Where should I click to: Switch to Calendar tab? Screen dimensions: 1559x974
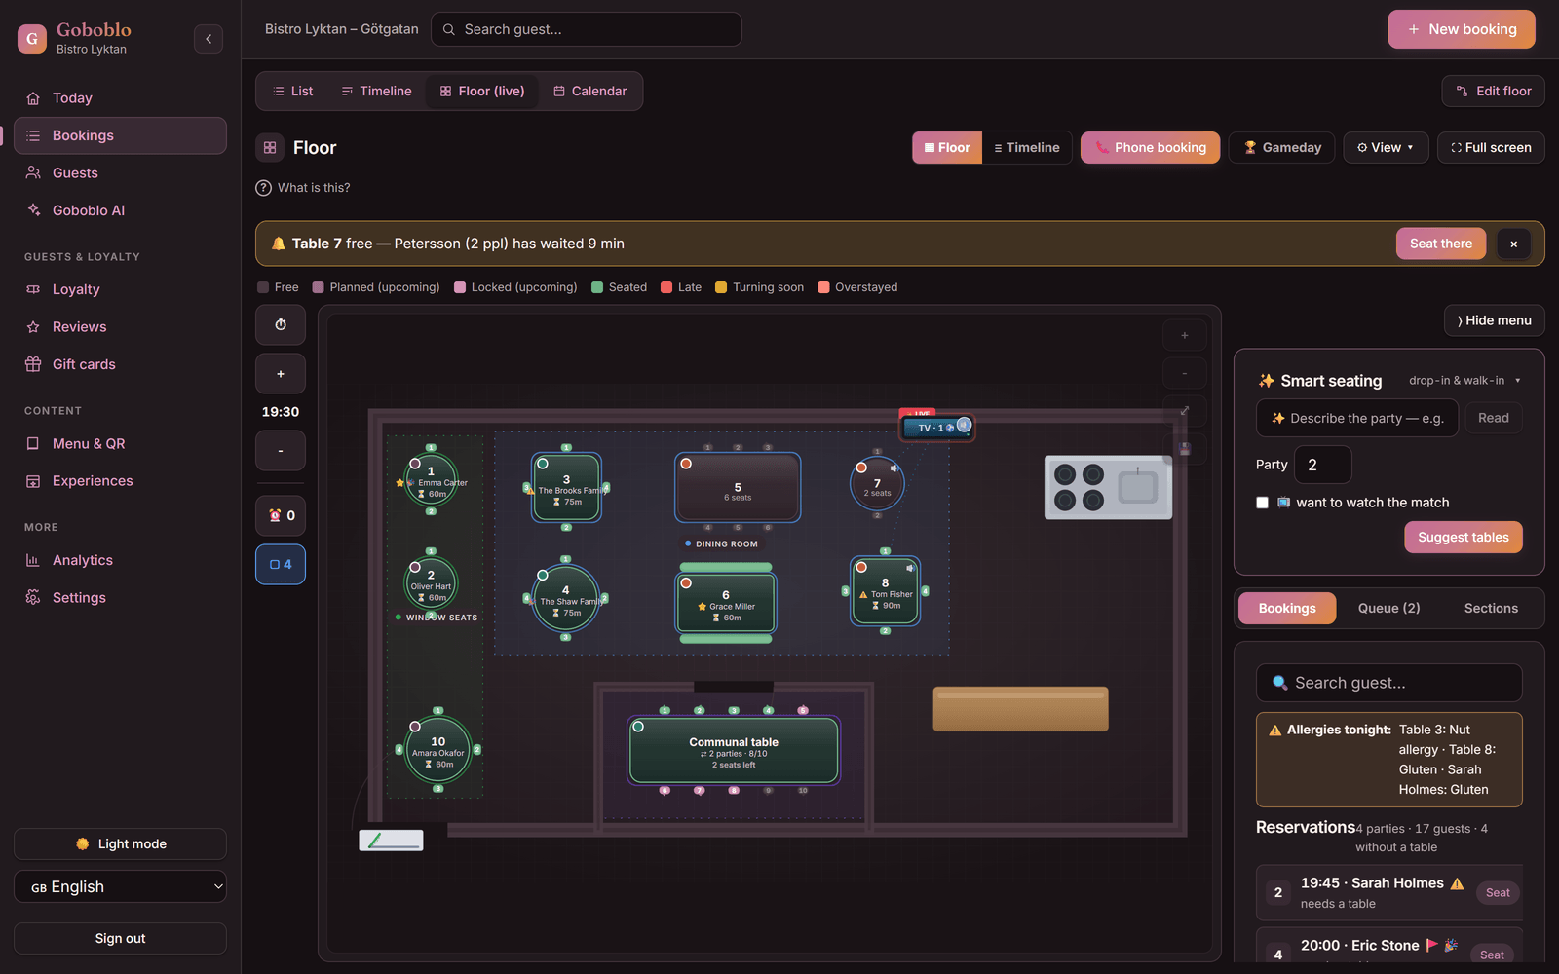coord(589,92)
